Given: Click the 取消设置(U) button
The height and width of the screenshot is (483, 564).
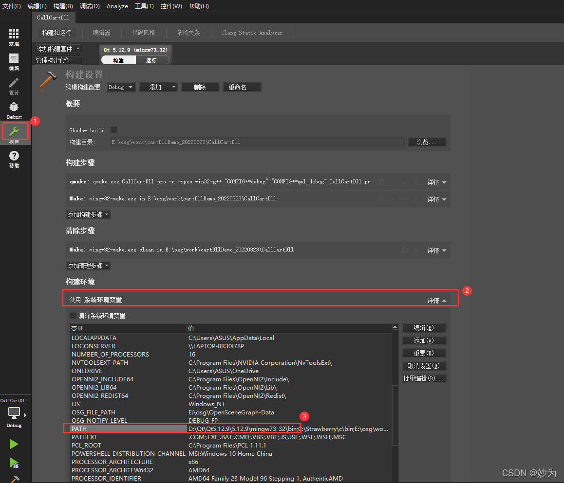Looking at the screenshot, I should 424,366.
